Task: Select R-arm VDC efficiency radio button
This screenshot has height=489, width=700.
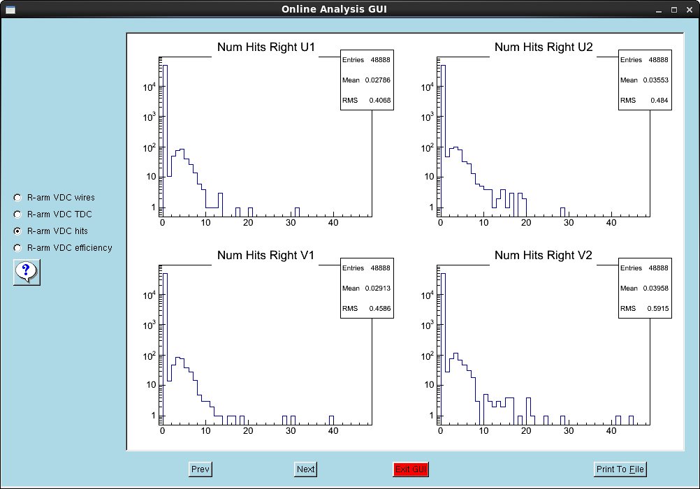Action: coord(17,248)
